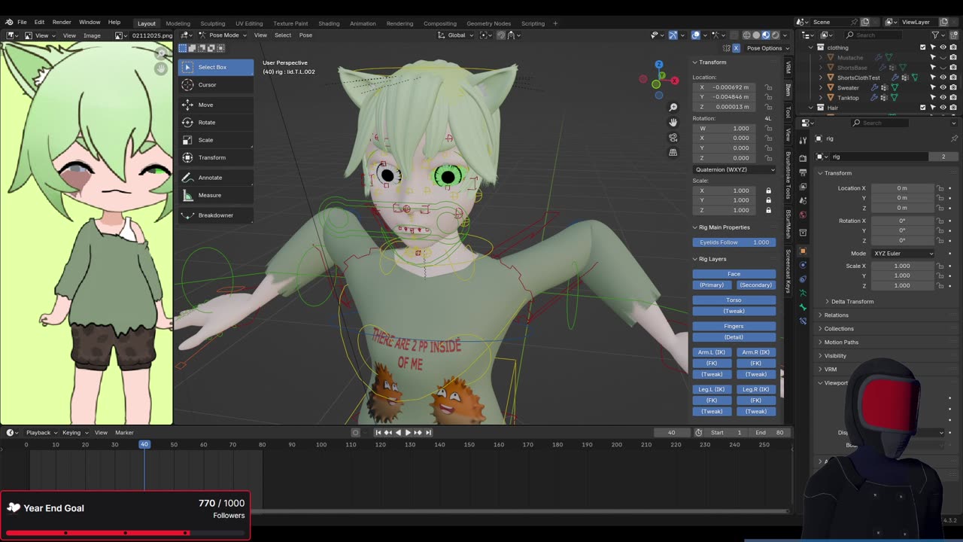963x542 pixels.
Task: Select the Transform tool
Action: point(215,157)
